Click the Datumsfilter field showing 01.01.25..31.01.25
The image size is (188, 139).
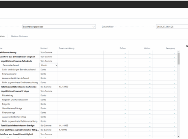click(x=172, y=27)
